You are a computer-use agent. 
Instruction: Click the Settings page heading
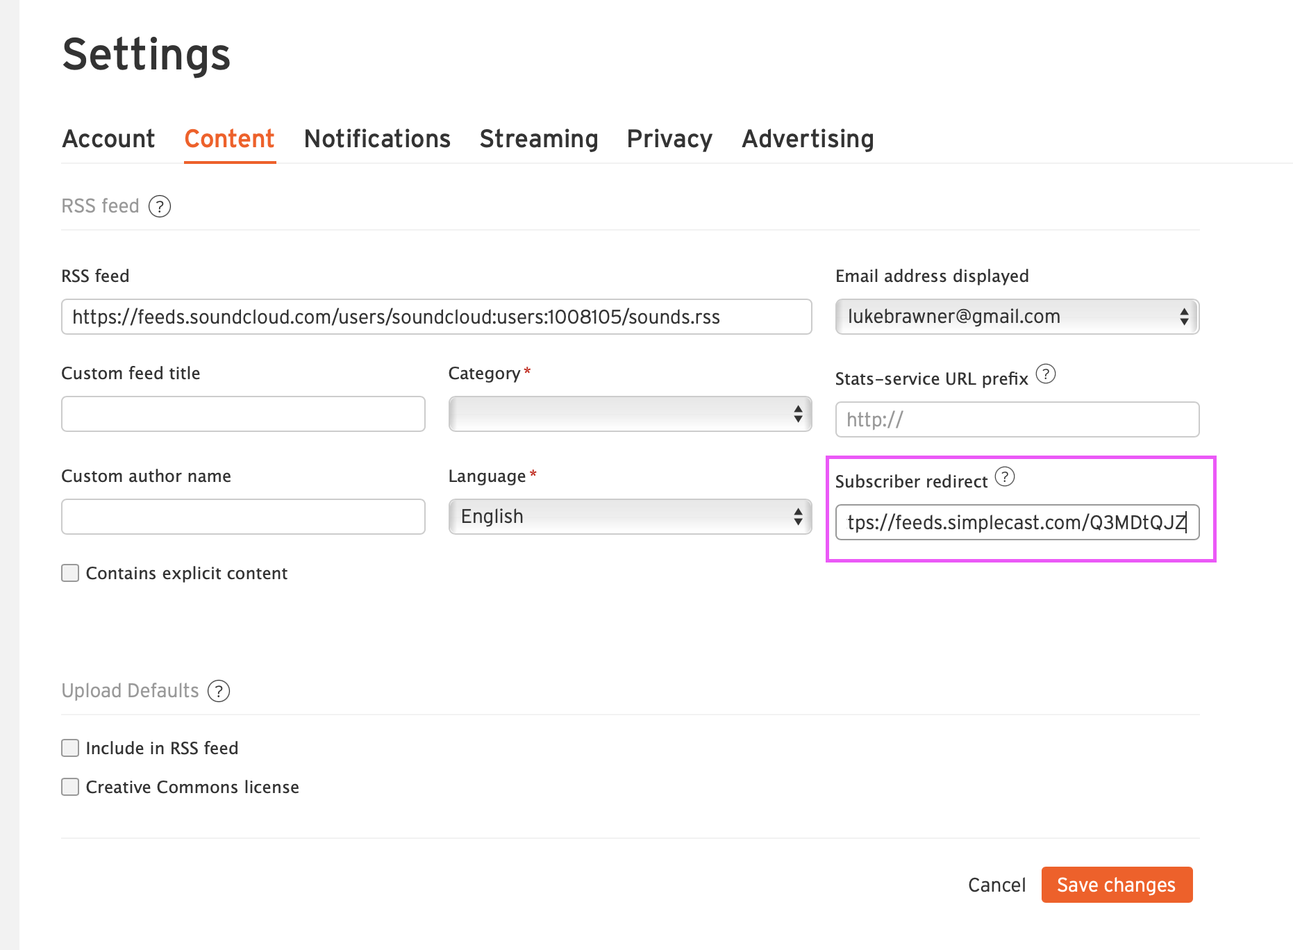pyautogui.click(x=147, y=54)
